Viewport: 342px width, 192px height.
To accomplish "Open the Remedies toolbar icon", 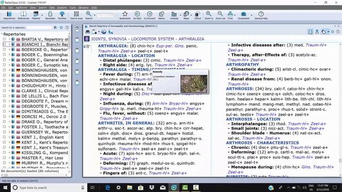I will (50, 15).
